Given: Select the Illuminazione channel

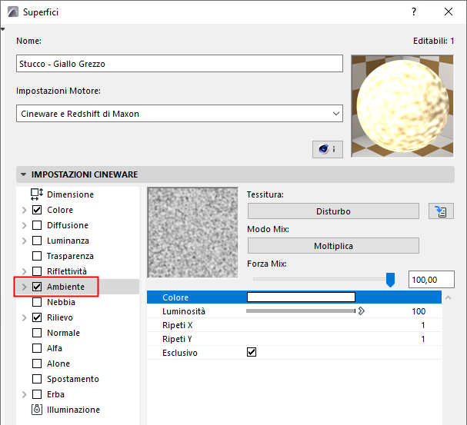Looking at the screenshot, I should (73, 410).
